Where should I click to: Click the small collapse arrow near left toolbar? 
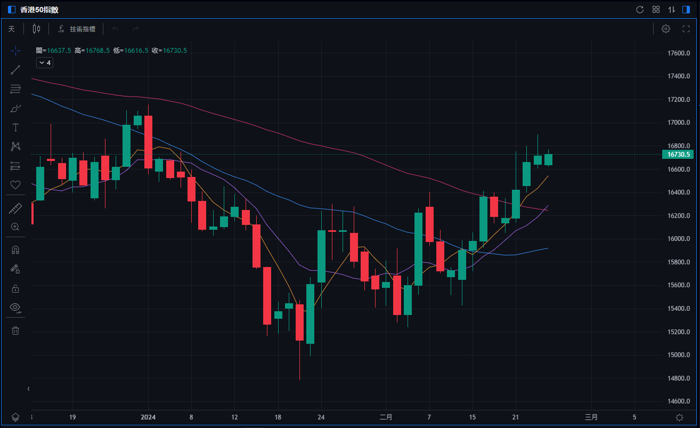pos(29,389)
